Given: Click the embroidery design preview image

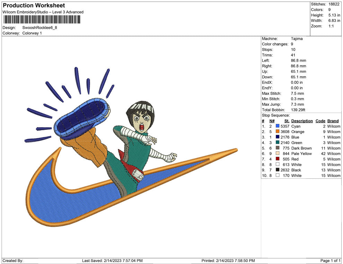Looking at the screenshot, I should [131, 147].
